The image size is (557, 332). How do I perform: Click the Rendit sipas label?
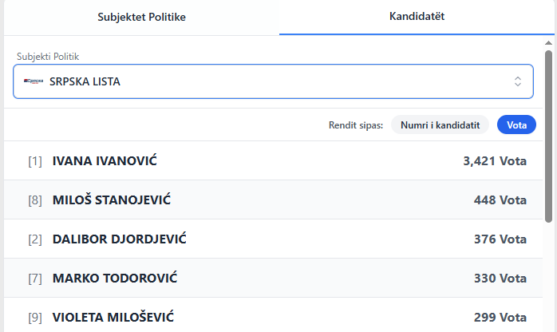click(356, 125)
